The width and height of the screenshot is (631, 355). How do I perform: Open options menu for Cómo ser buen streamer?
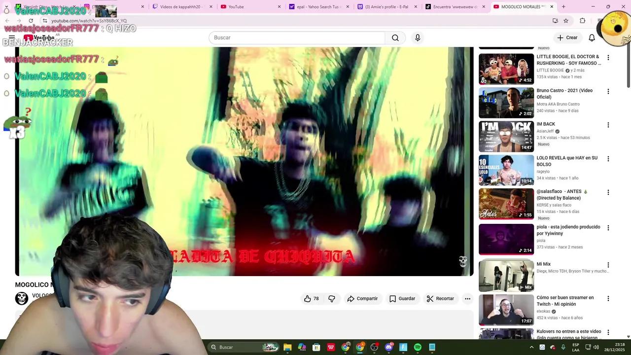pyautogui.click(x=608, y=299)
